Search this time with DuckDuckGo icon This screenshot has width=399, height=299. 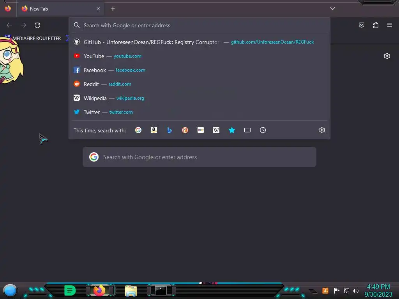coord(185,130)
